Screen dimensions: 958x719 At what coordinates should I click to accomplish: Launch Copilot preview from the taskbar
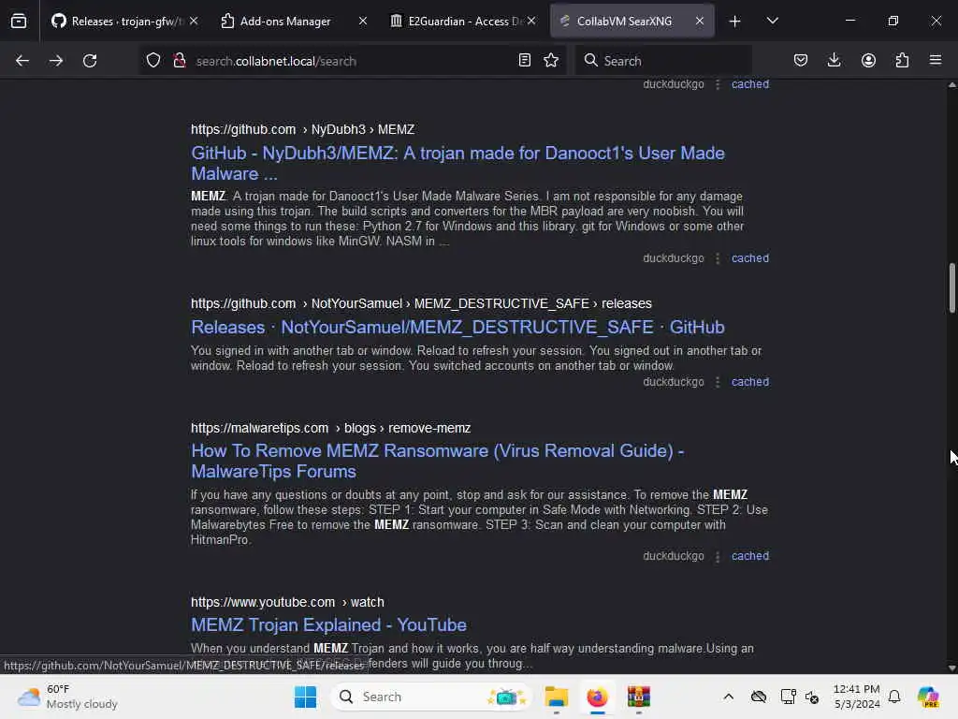point(928,697)
